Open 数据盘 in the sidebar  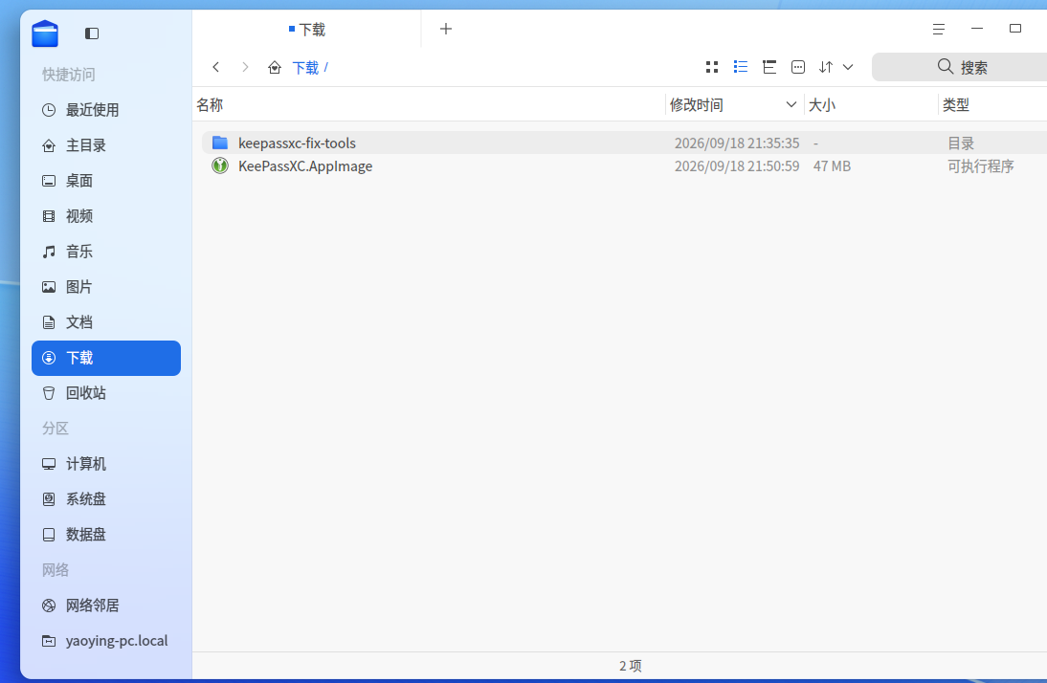[106, 534]
